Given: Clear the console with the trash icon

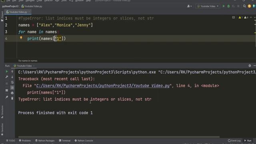Looking at the screenshot, I should coord(12,98).
